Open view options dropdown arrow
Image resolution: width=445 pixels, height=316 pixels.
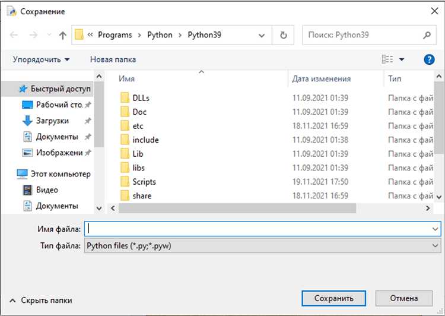(x=402, y=59)
